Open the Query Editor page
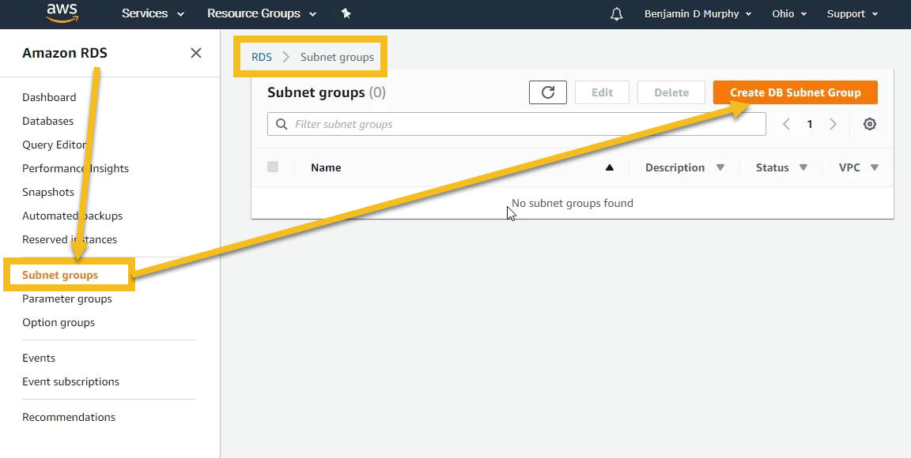The height and width of the screenshot is (458, 911). click(54, 145)
